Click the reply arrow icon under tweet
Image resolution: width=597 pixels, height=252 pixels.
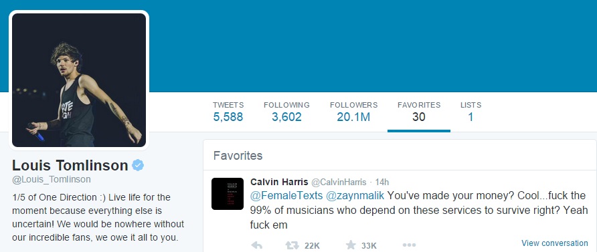[x=257, y=245]
